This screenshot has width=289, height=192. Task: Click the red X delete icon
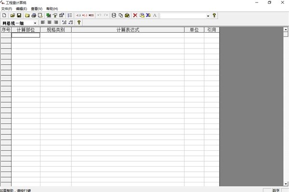135,15
